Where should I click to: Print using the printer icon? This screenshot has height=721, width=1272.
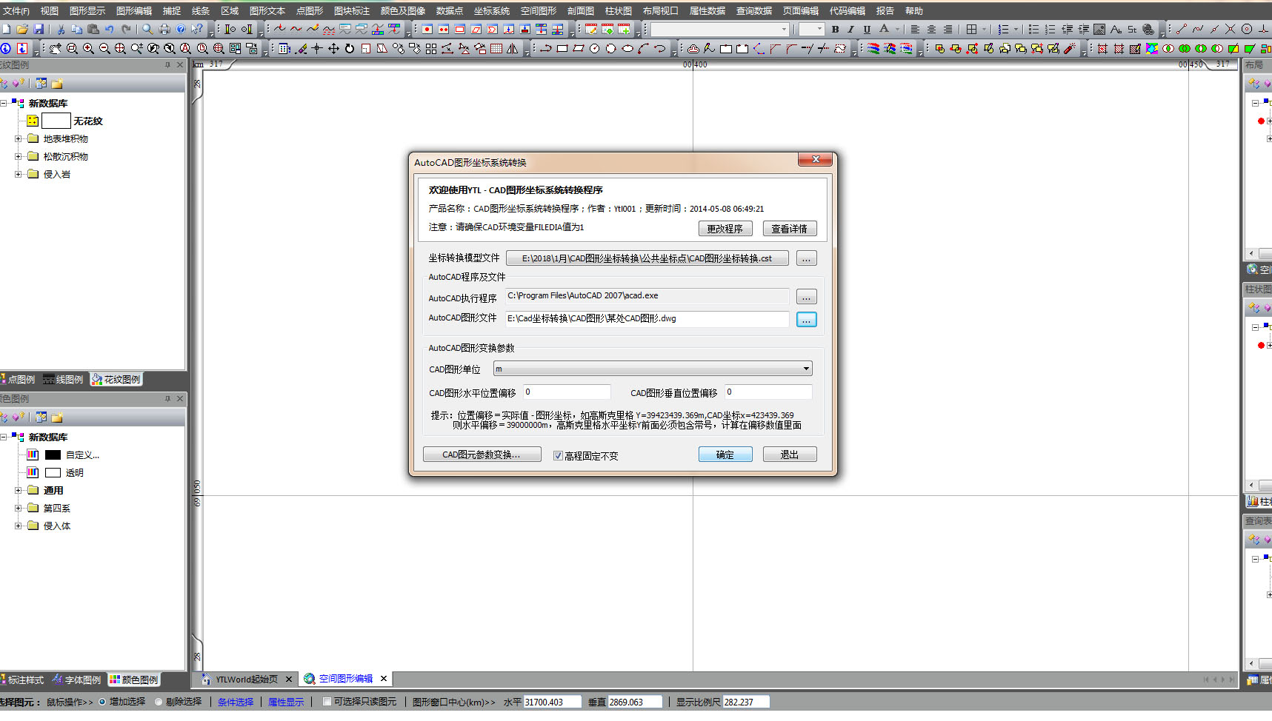164,30
